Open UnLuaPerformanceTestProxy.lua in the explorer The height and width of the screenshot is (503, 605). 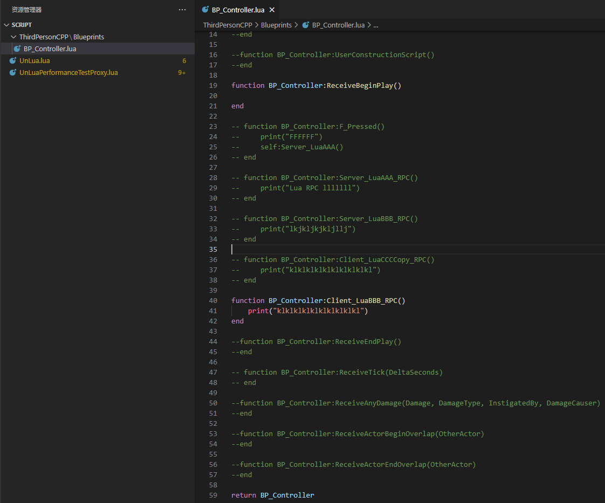(68, 72)
